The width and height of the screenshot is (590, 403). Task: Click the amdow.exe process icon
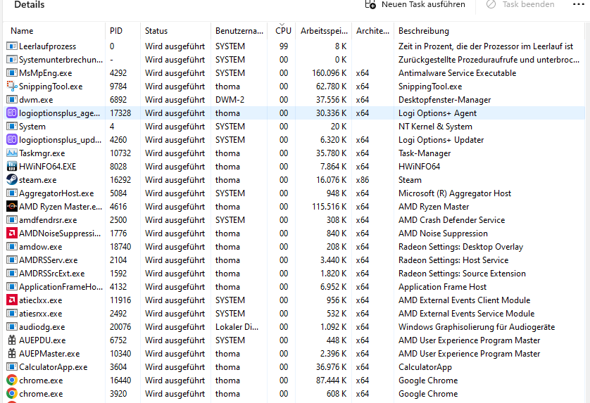(x=12, y=247)
